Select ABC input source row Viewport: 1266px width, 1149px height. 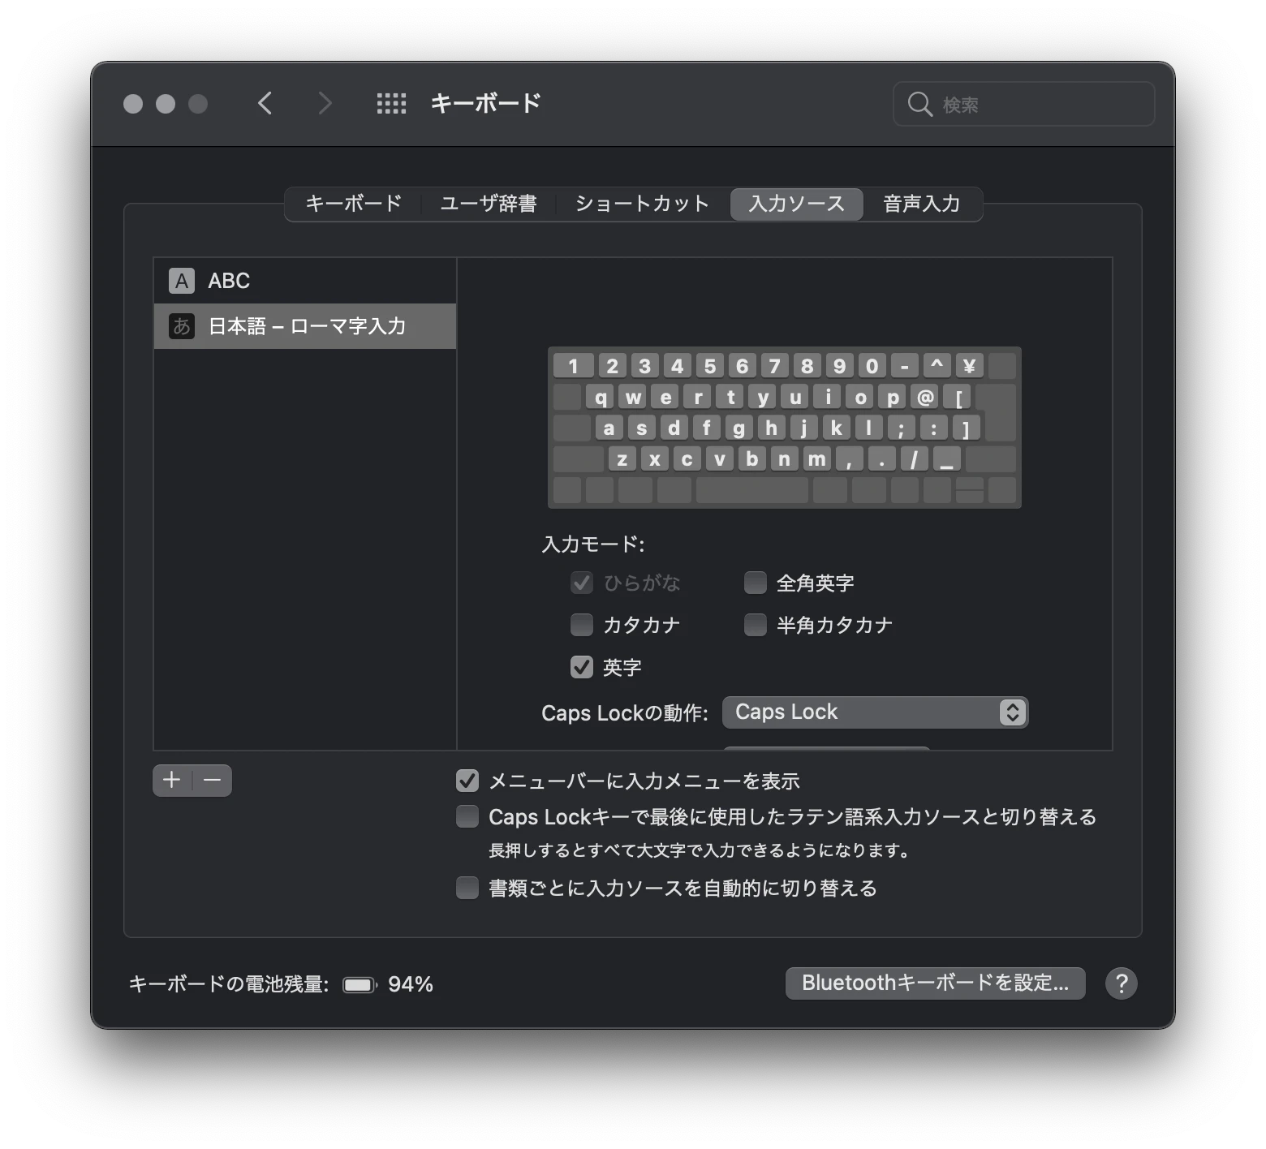pos(305,281)
